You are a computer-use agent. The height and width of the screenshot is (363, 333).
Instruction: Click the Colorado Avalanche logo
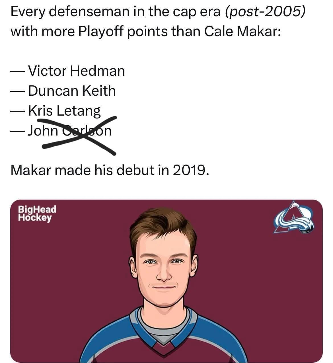point(294,218)
